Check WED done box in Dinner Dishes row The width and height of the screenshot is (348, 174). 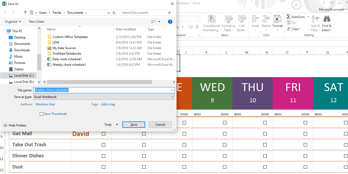coord(225,156)
